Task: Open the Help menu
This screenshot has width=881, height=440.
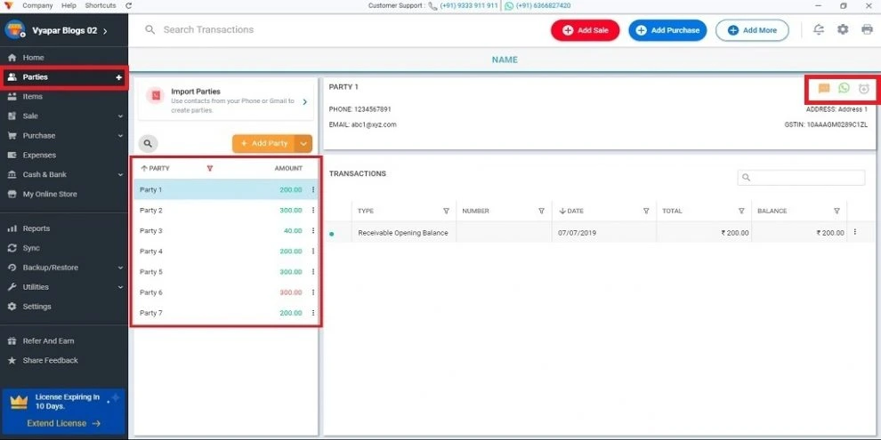Action: click(x=69, y=5)
